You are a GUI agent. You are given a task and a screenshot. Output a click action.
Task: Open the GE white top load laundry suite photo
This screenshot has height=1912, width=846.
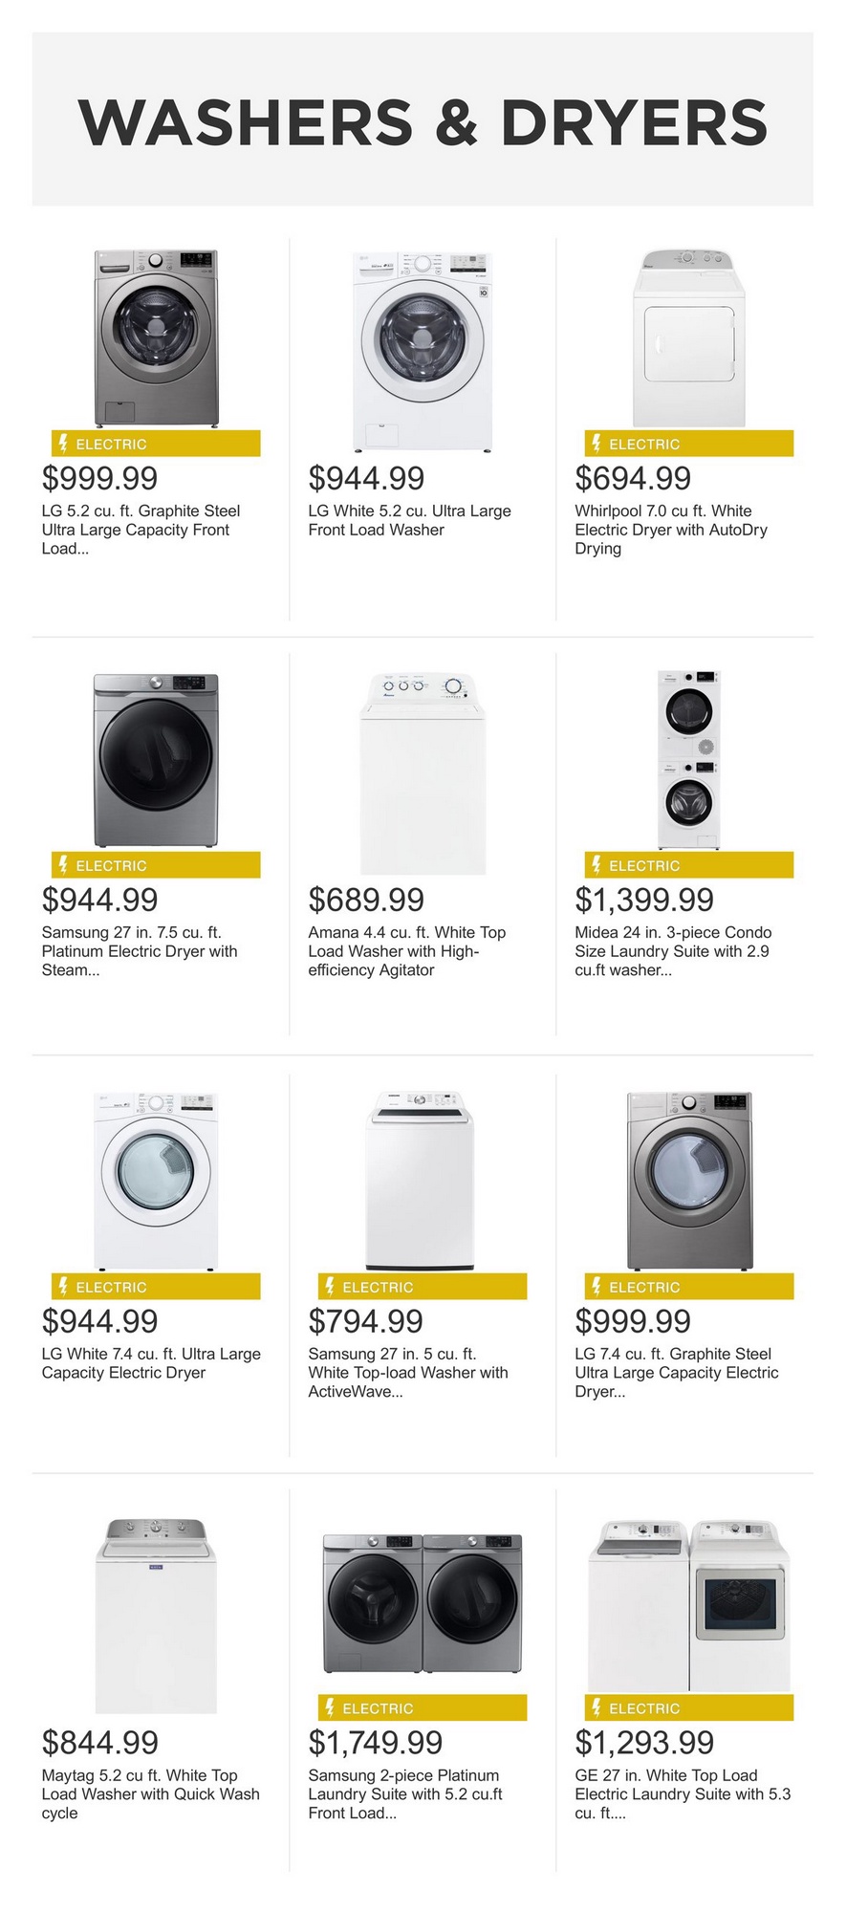click(688, 1604)
